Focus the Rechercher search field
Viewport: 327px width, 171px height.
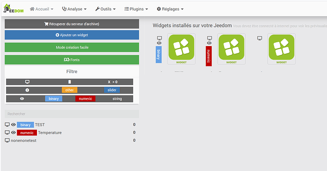pos(72,114)
